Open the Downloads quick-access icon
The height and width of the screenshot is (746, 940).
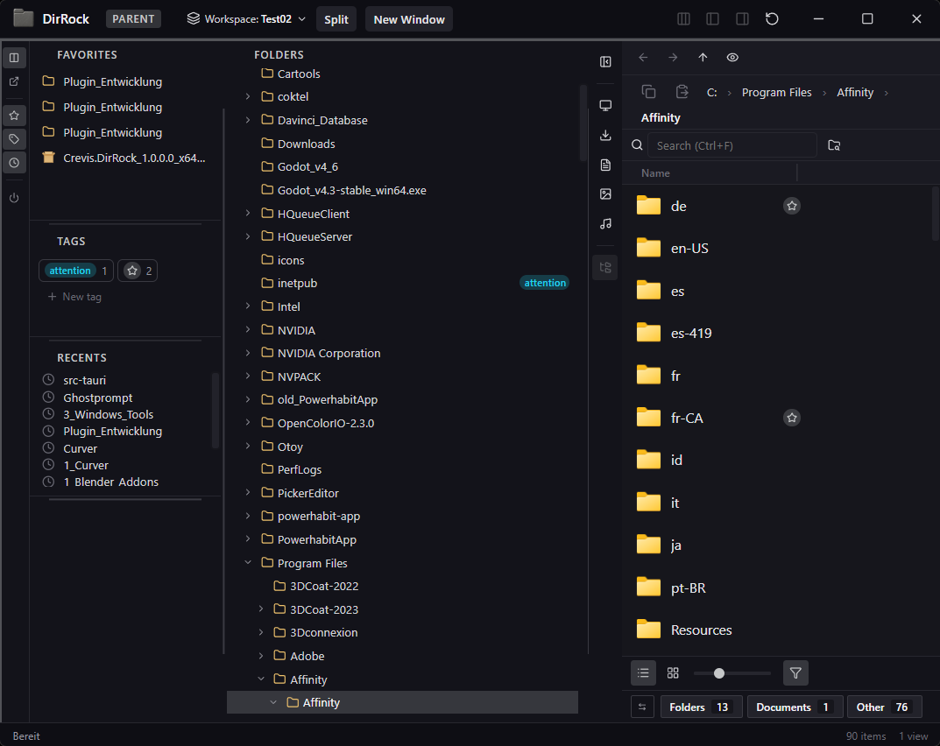click(605, 135)
